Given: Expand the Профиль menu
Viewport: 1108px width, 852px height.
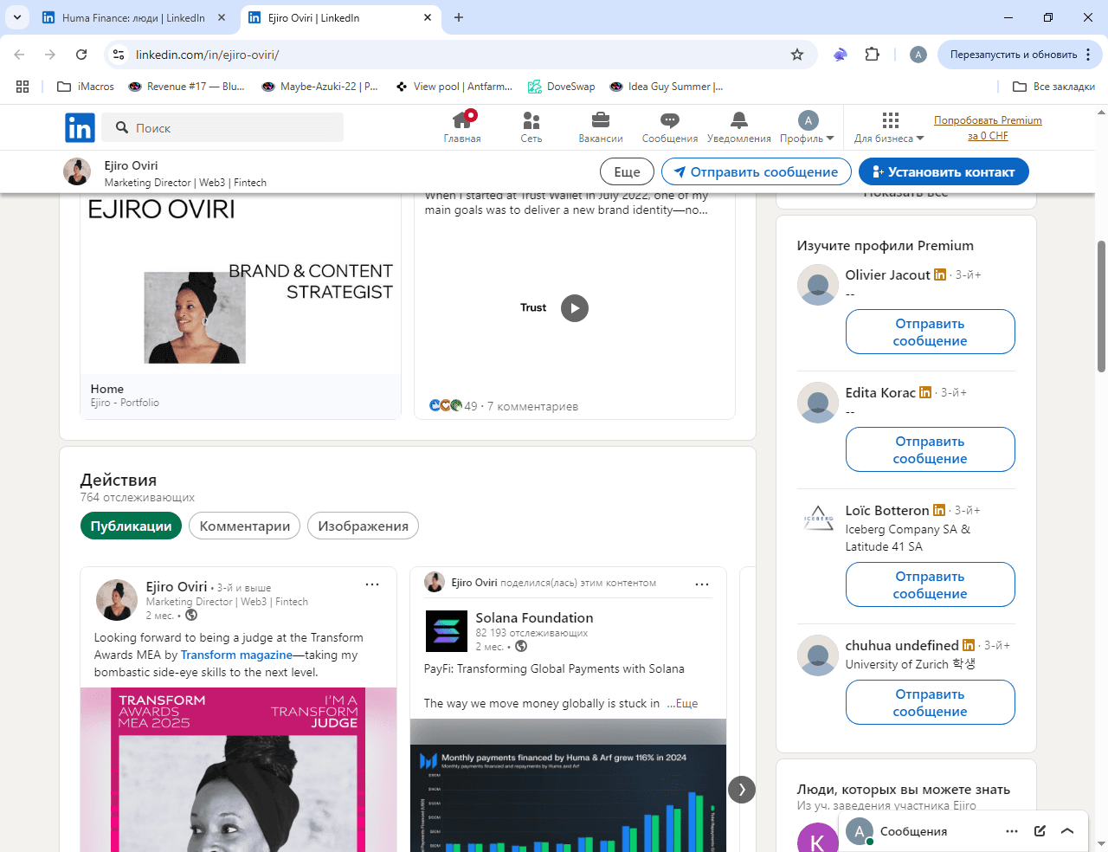Looking at the screenshot, I should pos(807,127).
